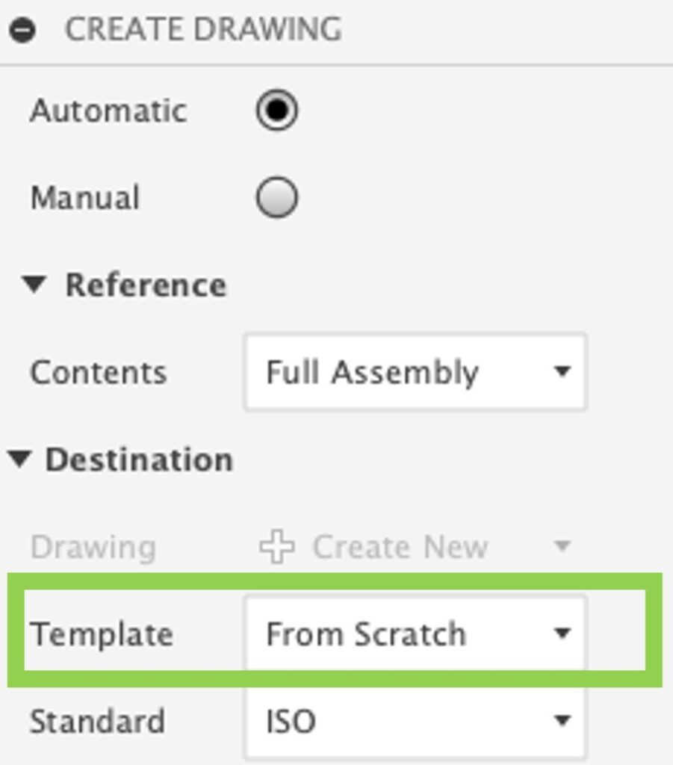Collapse the Create Drawing panel minus icon
Viewport: 673px width, 765px height.
point(23,31)
